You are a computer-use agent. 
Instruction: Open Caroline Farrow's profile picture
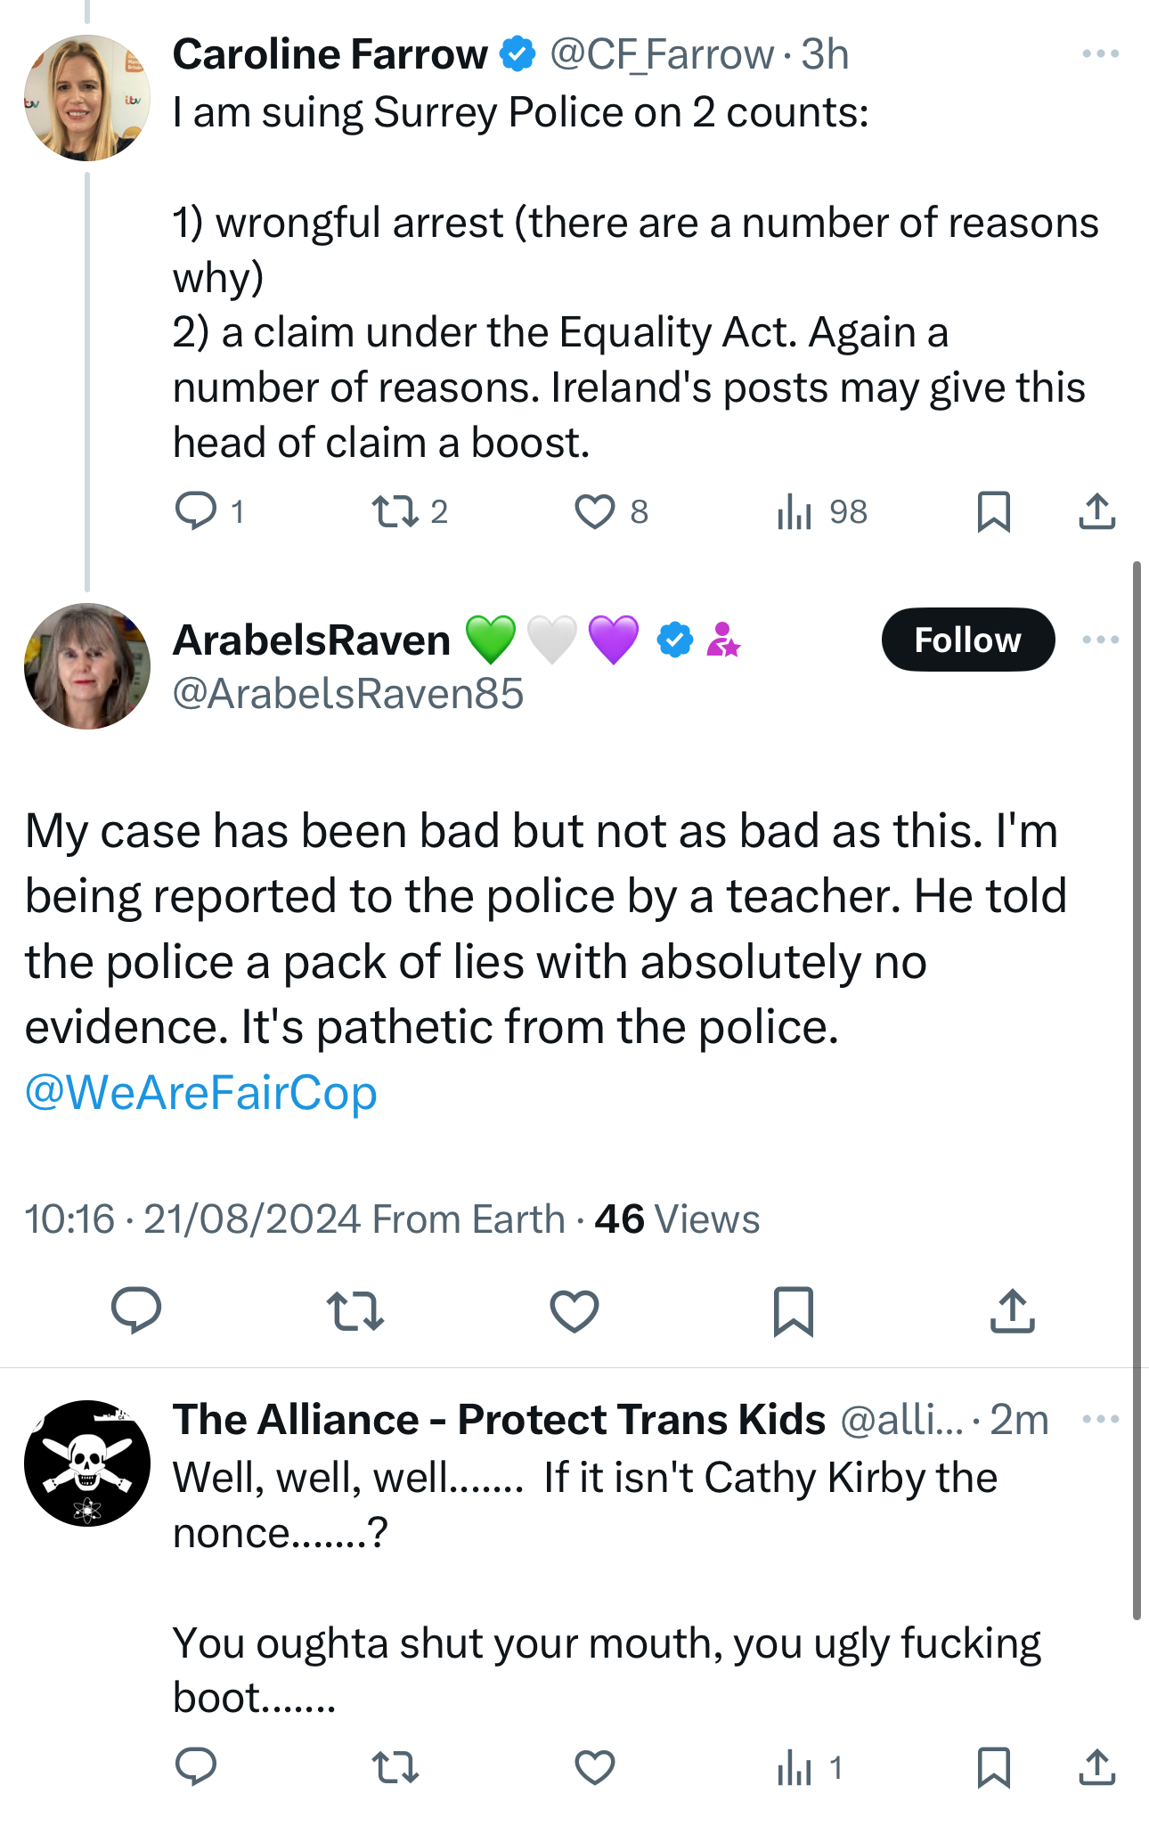87,98
